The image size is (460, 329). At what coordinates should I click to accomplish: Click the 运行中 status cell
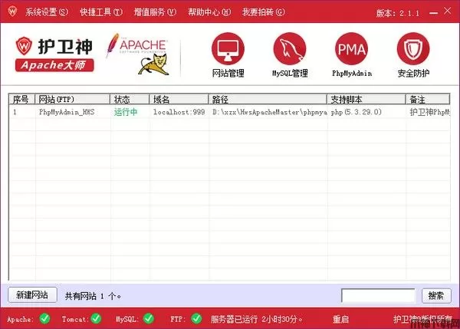[126, 112]
